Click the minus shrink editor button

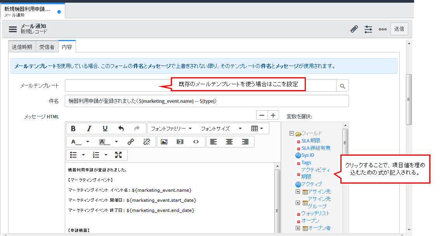[x=262, y=115]
